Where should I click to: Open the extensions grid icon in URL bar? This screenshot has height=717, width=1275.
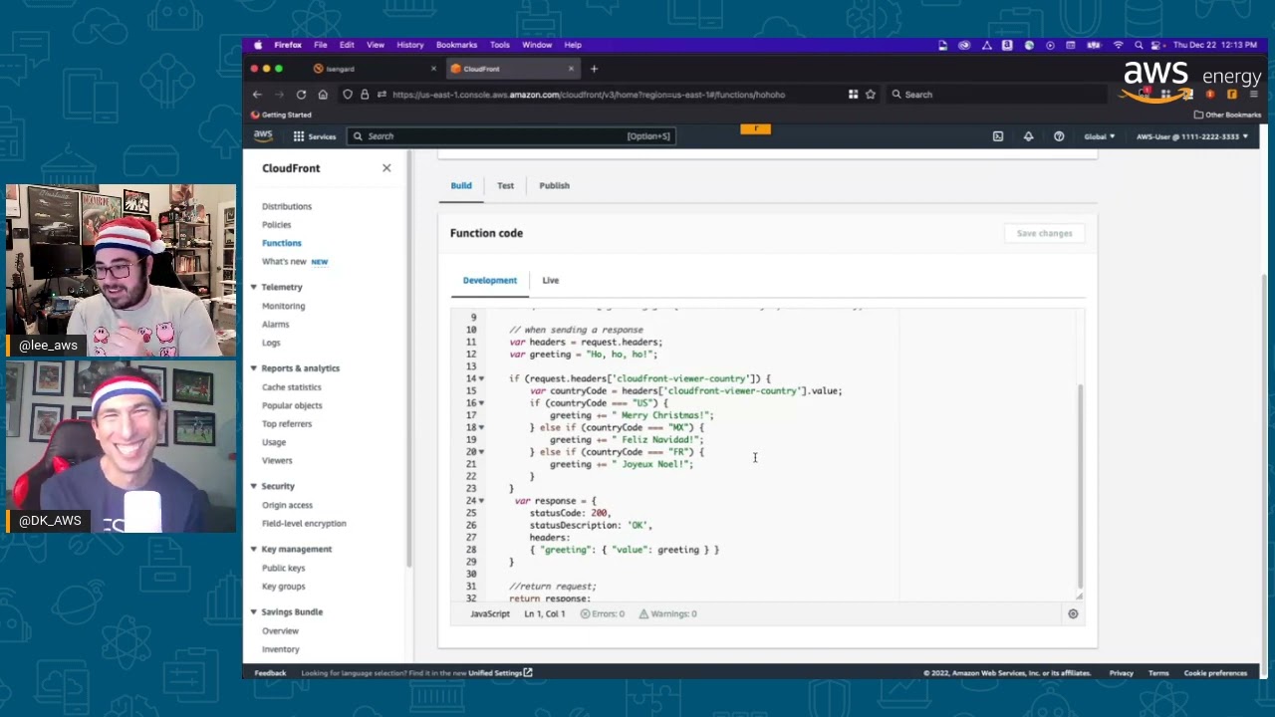(x=853, y=95)
